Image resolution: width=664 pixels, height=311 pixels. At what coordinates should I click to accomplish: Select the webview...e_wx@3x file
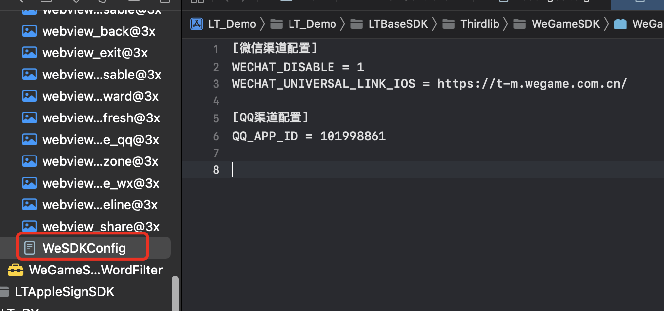tap(101, 183)
